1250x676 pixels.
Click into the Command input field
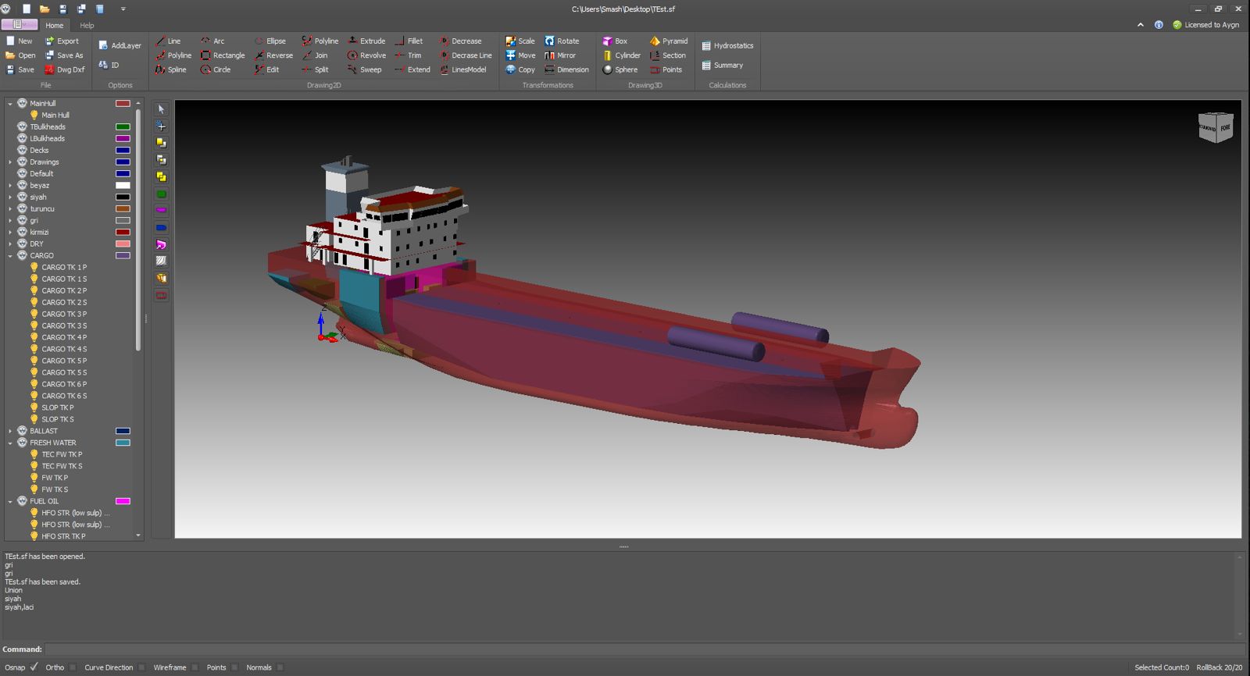tap(641, 649)
